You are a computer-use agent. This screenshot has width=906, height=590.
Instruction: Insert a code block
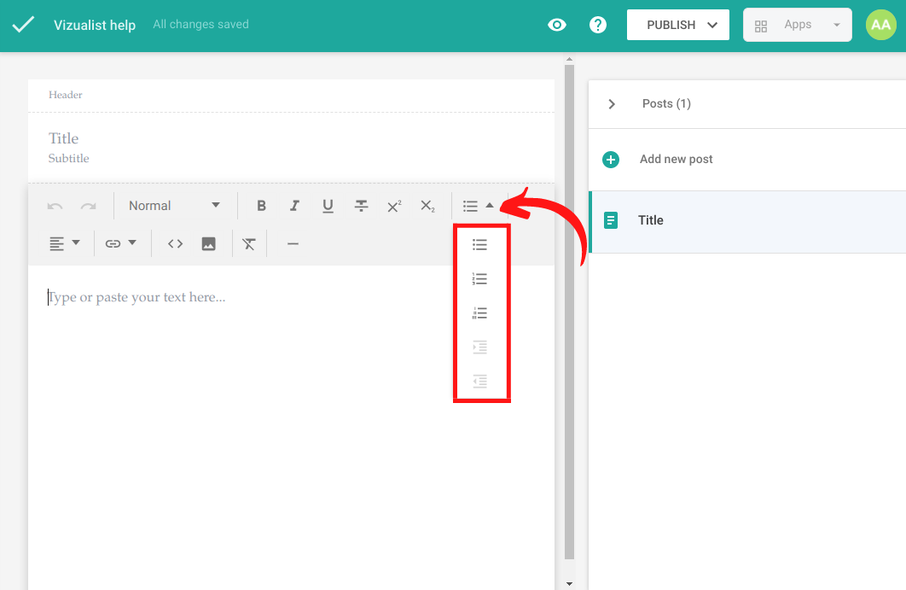coord(175,244)
